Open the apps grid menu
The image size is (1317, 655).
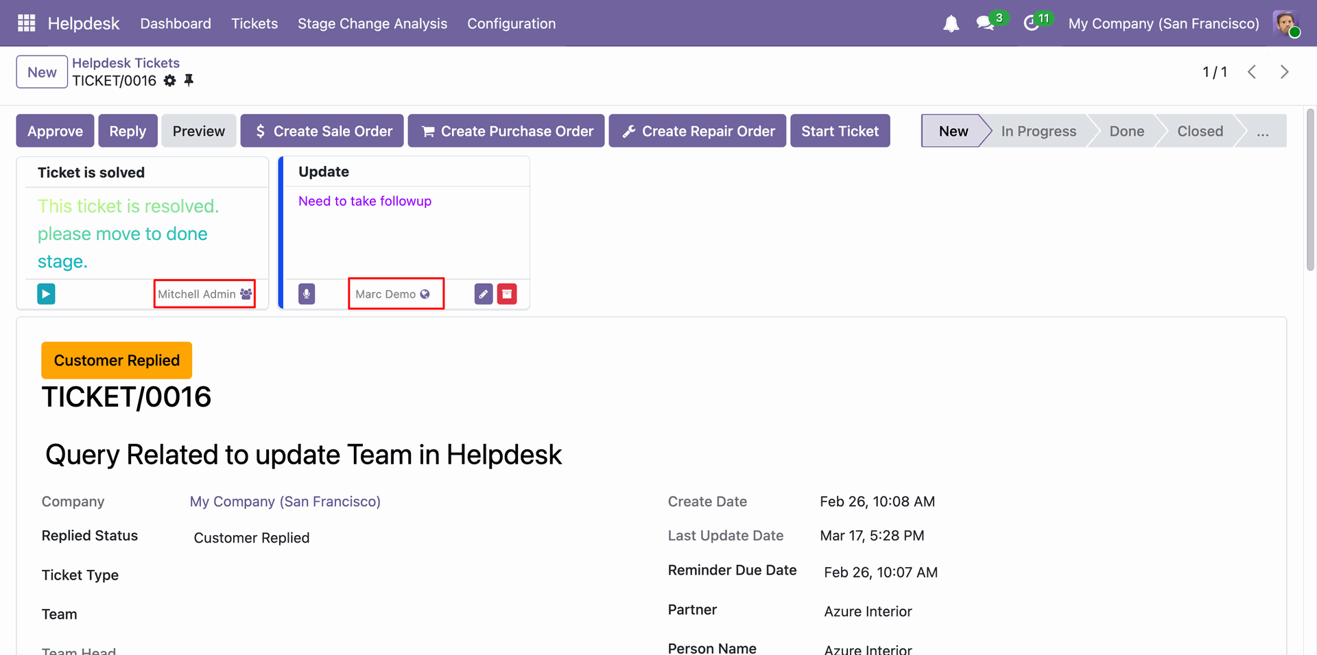click(26, 23)
